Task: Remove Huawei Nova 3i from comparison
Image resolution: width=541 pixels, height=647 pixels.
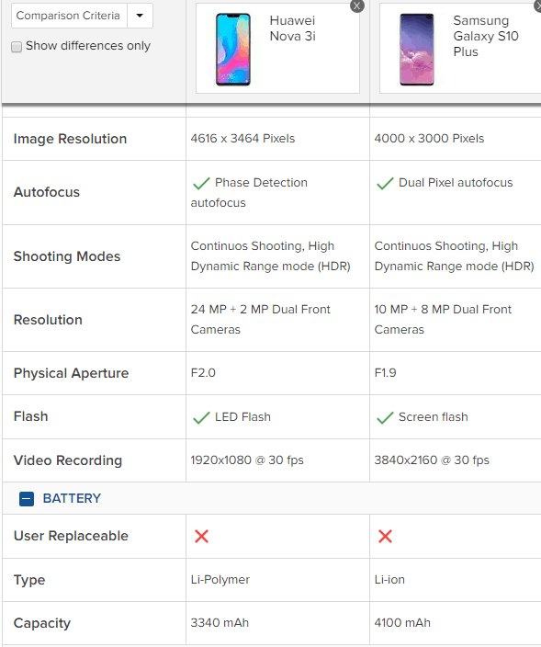Action: click(356, 6)
